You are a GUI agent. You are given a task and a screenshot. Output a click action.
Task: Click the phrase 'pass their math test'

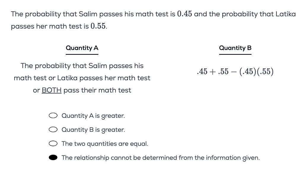pos(98,90)
